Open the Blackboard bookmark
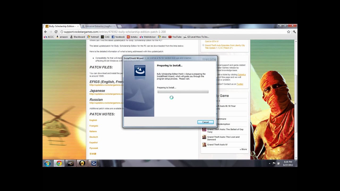The image size is (340, 191). click(77, 37)
